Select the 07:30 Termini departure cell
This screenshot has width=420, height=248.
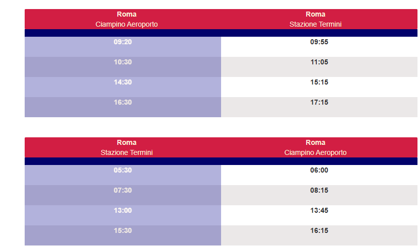123,195
